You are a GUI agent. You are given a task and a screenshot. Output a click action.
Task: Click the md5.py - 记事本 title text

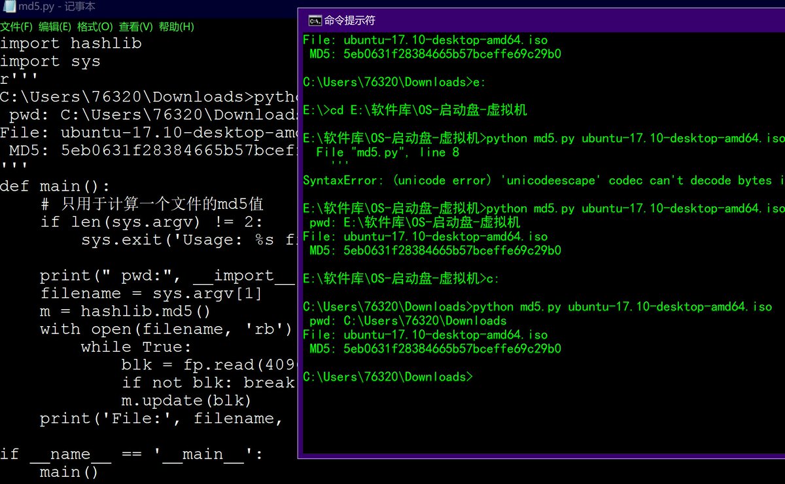pyautogui.click(x=57, y=7)
